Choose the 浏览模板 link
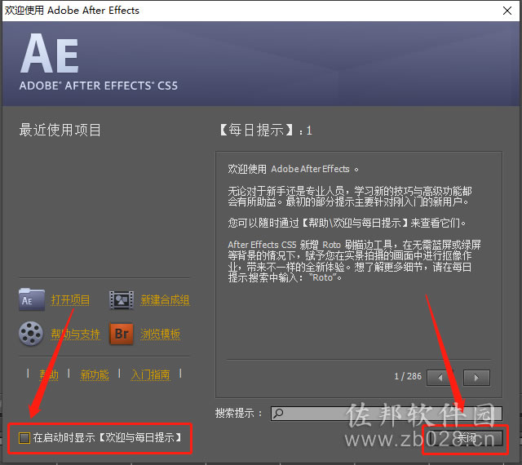Screen dimensions: 522x465 click(x=160, y=334)
